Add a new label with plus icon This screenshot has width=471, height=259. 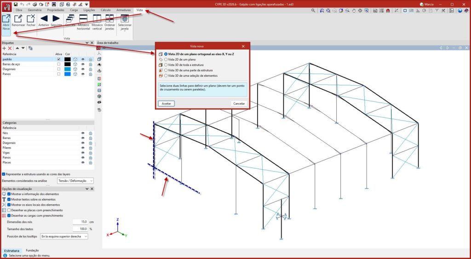[4, 48]
